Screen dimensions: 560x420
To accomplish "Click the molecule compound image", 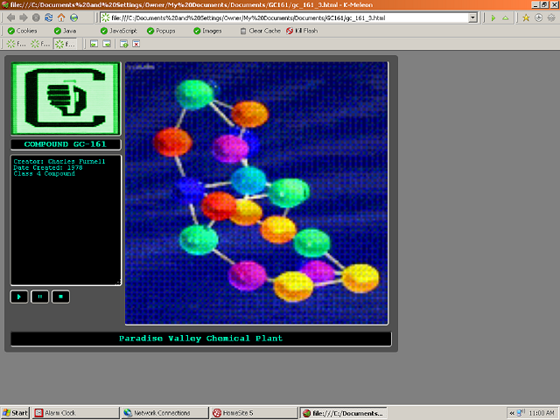I will (x=255, y=192).
